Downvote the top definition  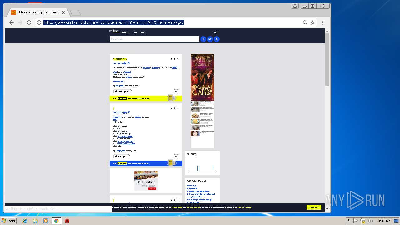coord(127,92)
